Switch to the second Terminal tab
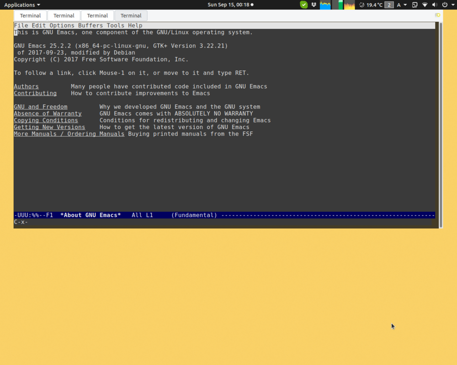Image resolution: width=457 pixels, height=365 pixels. point(64,16)
